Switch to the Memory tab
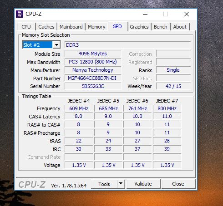 [96, 27]
